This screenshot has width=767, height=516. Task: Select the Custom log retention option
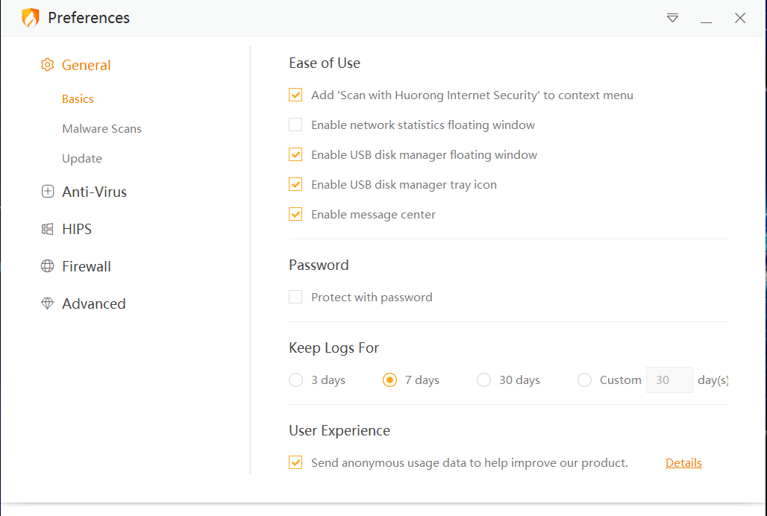pos(584,380)
